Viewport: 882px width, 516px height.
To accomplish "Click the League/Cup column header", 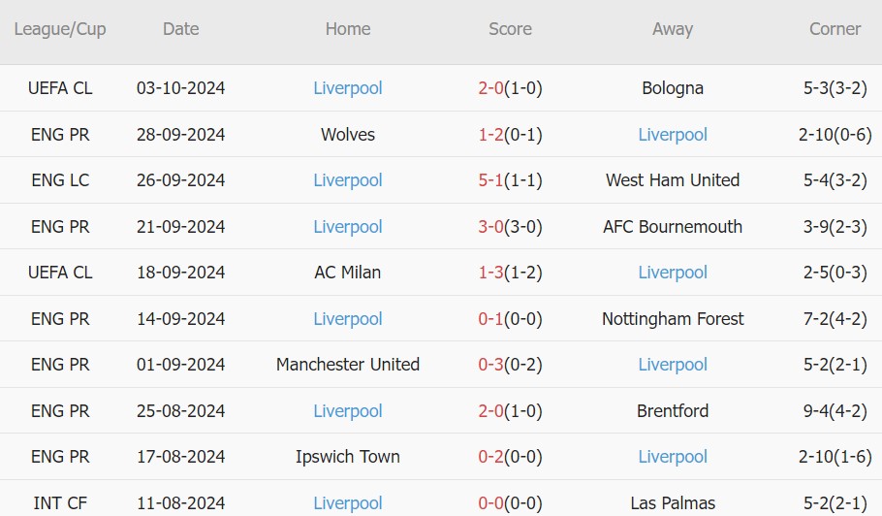I will coord(60,29).
